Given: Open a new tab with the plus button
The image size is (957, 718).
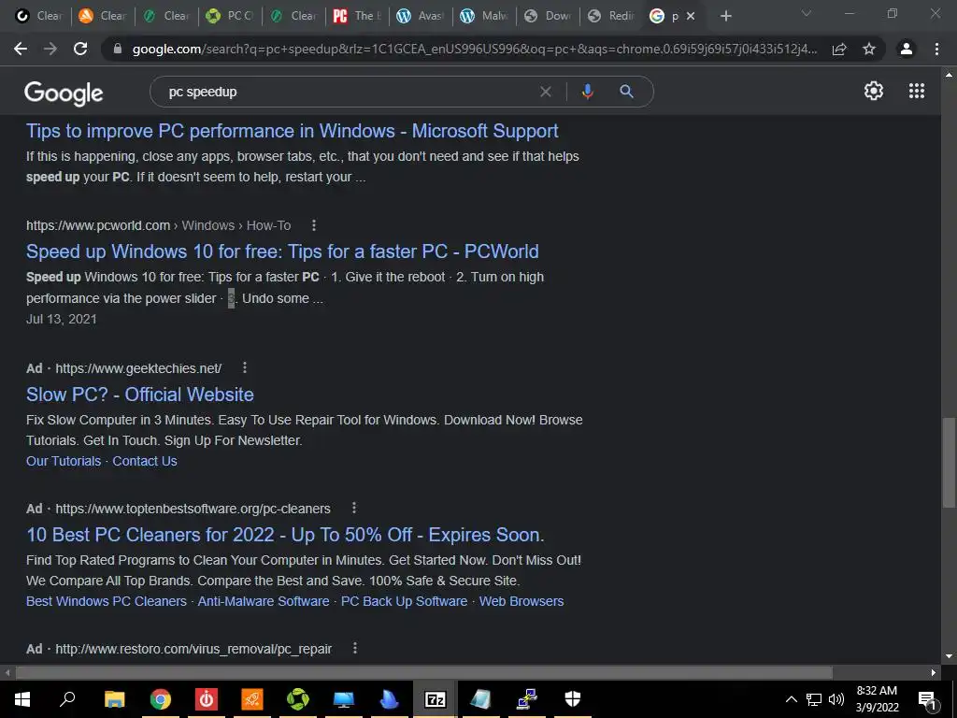Looking at the screenshot, I should 725,16.
